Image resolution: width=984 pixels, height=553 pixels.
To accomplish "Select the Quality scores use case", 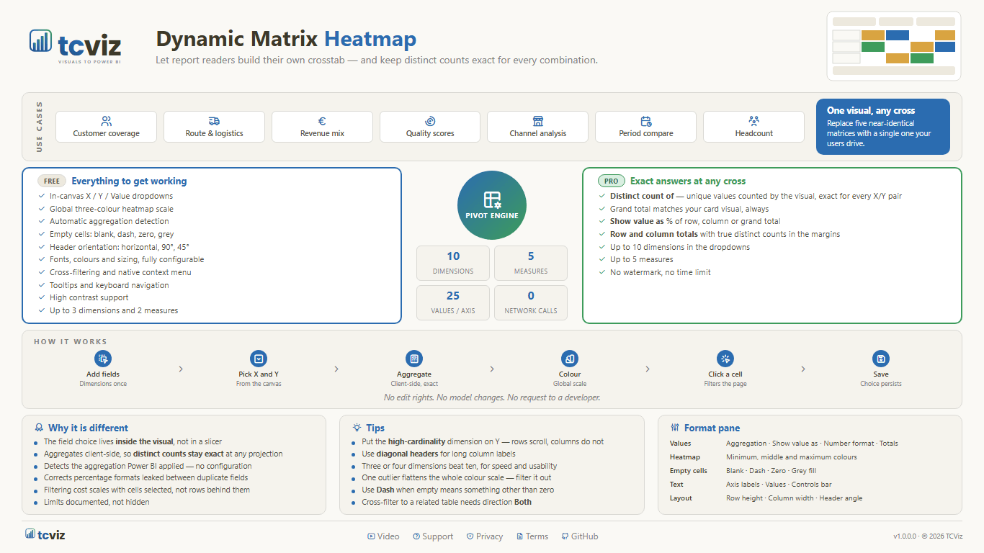I will [430, 127].
